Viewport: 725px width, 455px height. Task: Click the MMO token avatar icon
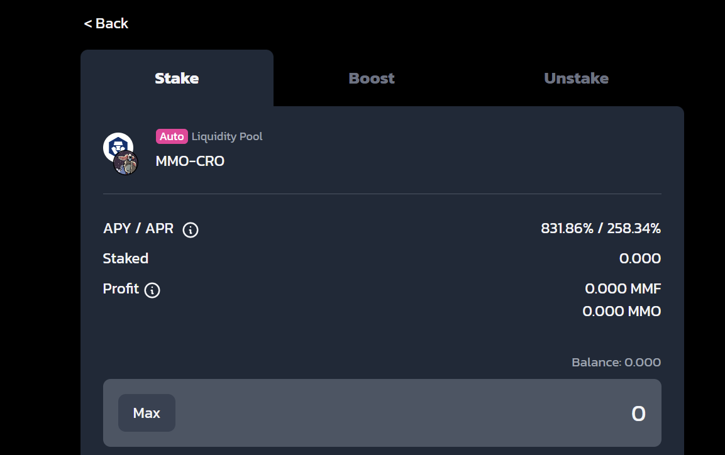click(x=126, y=163)
